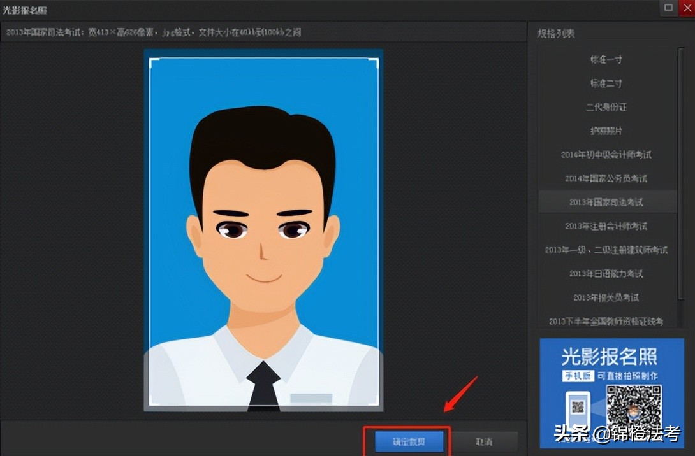Select 2014年国家公务员考试 spec
The image size is (695, 456).
pyautogui.click(x=608, y=178)
